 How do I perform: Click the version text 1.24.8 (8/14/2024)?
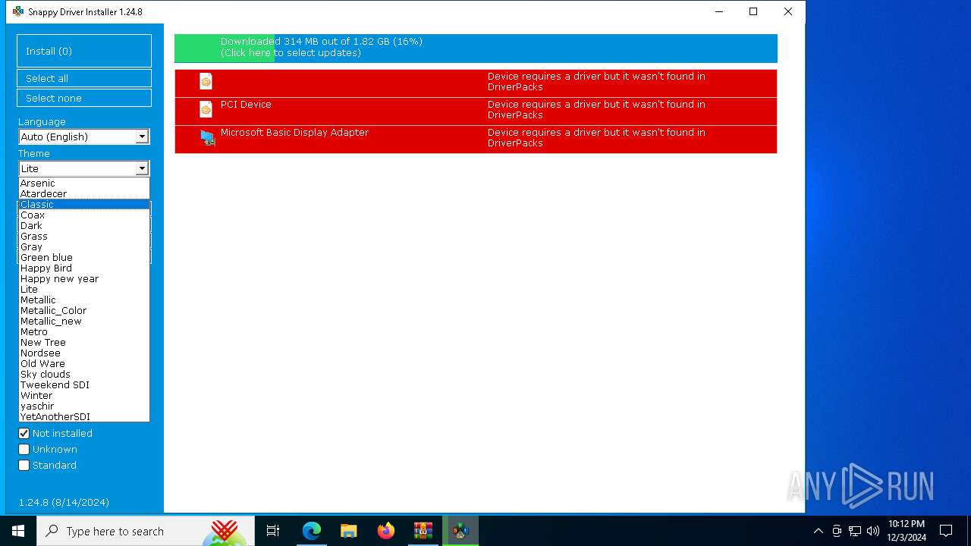point(64,503)
